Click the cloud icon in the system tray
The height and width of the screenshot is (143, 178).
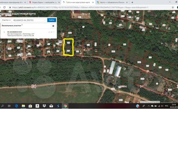152,106
